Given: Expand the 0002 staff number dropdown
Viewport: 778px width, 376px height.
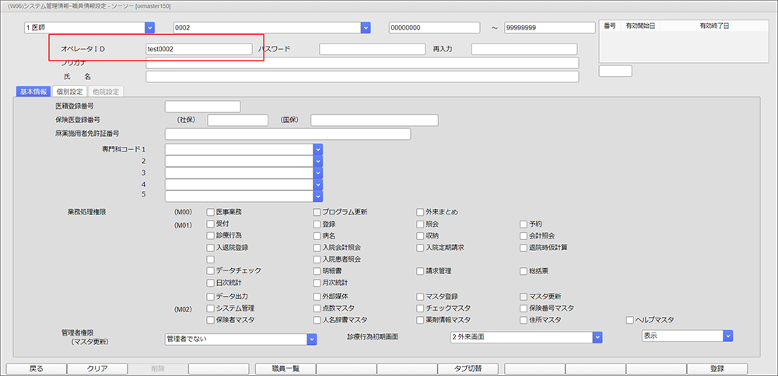Looking at the screenshot, I should 365,28.
